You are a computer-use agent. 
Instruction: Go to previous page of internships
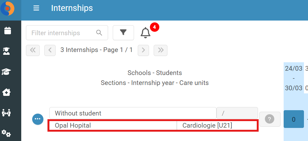pos(50,50)
